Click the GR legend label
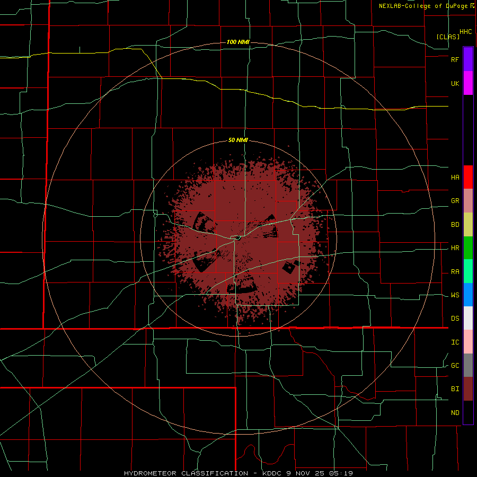 (x=455, y=201)
